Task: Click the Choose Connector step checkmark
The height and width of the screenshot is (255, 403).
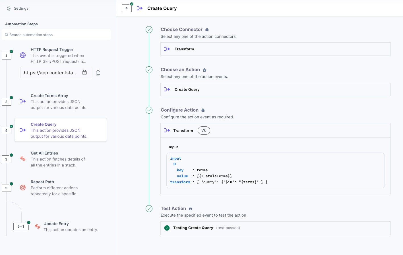Action: (x=149, y=30)
